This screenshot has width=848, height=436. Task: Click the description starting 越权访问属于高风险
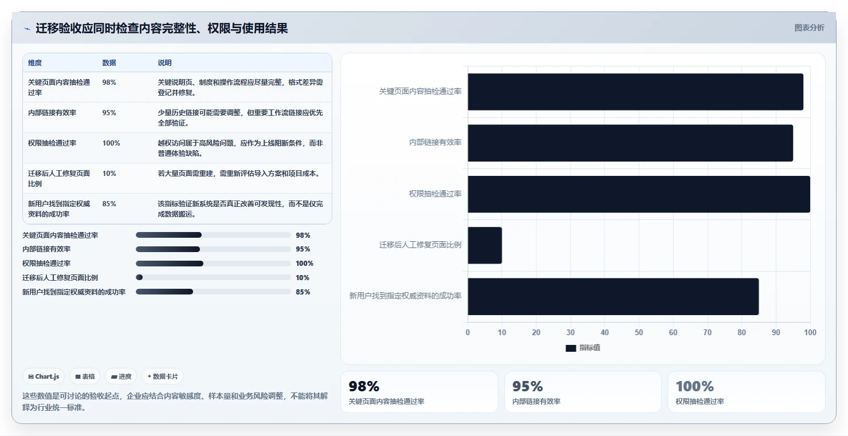[241, 148]
